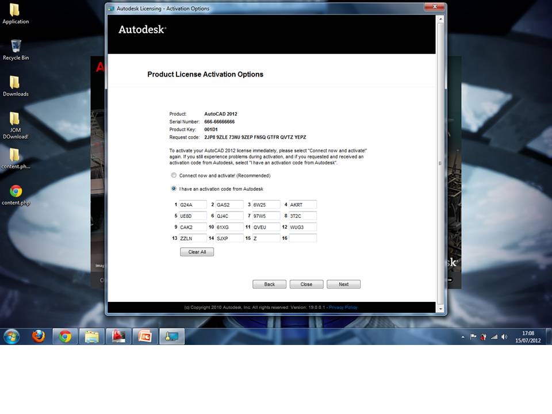Click activation code field 6 with QJ4C

click(229, 216)
